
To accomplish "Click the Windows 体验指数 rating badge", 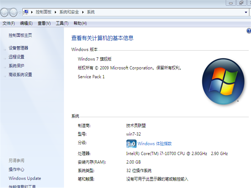I will [131, 144].
